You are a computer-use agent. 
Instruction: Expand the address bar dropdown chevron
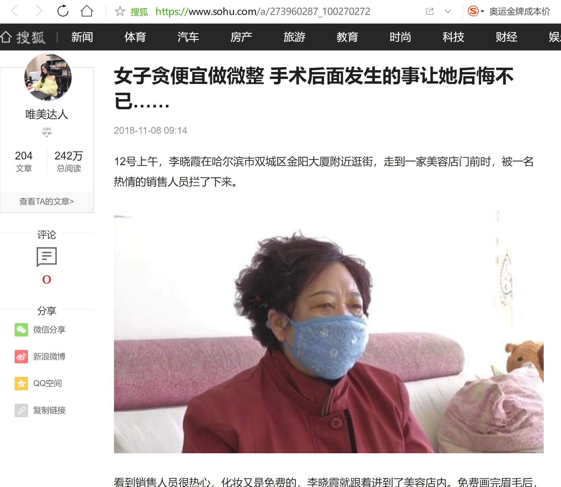click(x=448, y=12)
